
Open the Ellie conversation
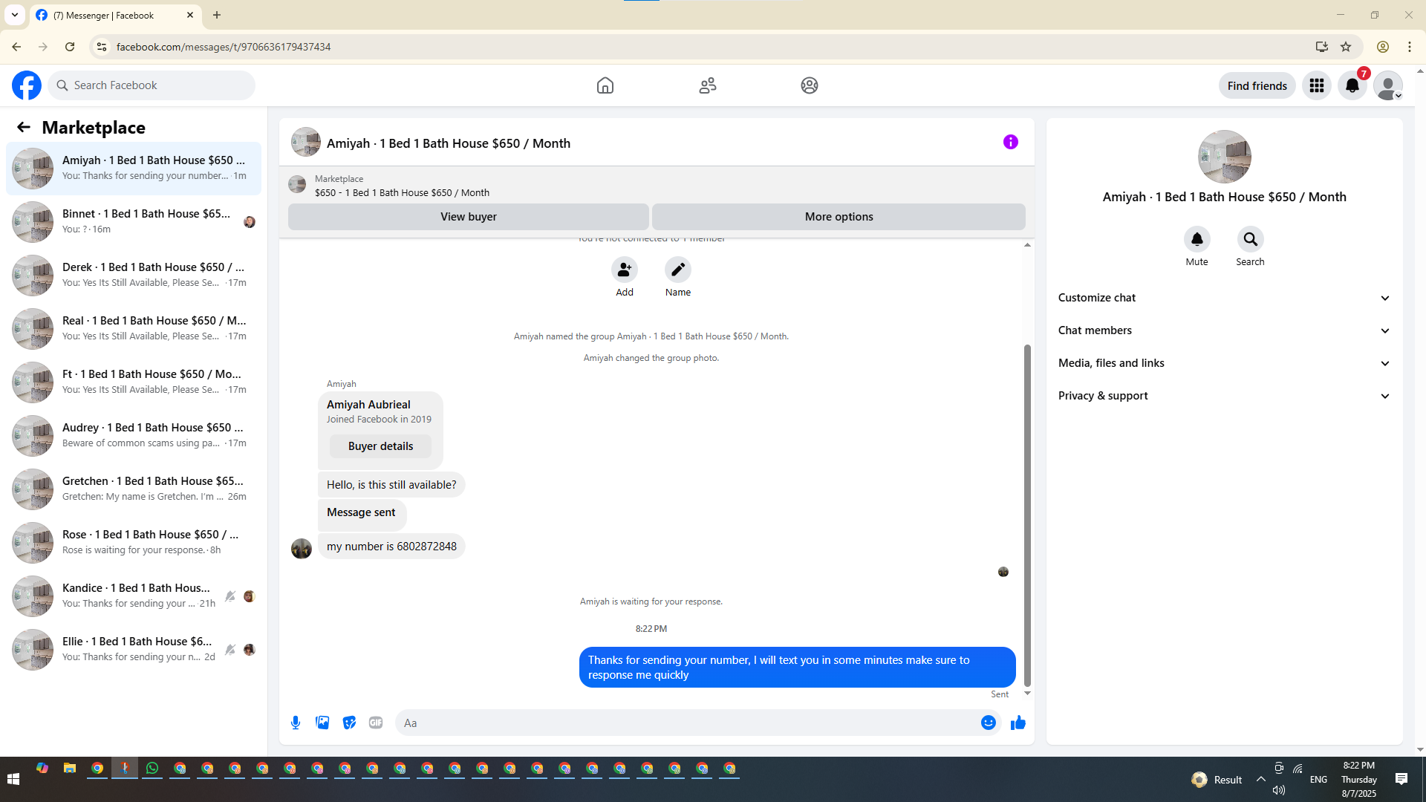tap(134, 650)
